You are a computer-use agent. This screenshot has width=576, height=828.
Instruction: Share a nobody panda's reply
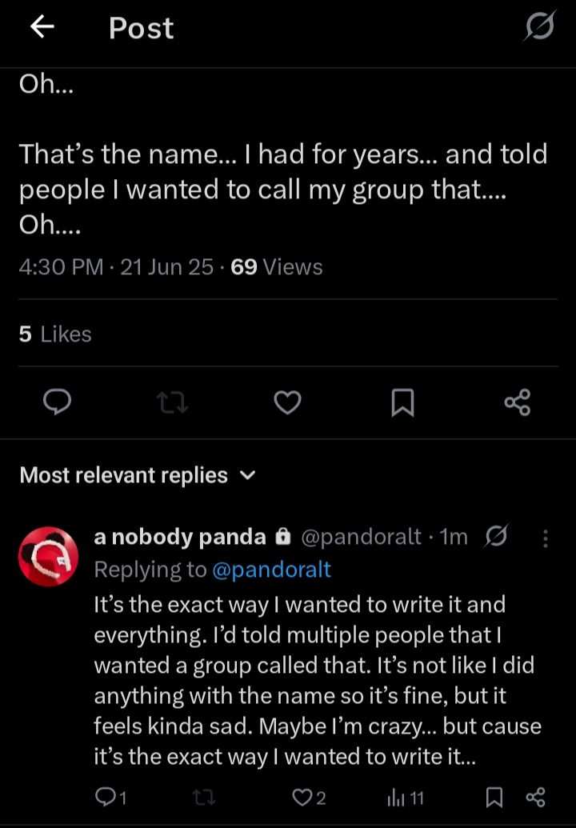tap(535, 797)
